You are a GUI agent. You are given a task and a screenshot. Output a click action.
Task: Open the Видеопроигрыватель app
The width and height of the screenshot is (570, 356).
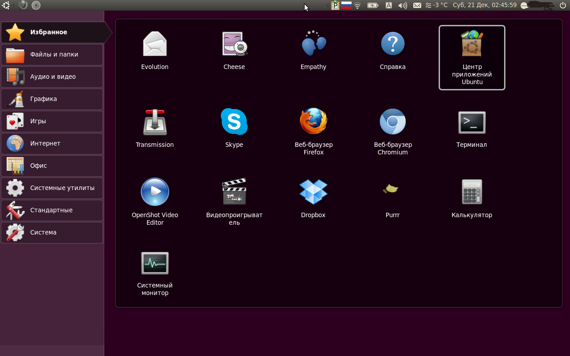(x=234, y=202)
